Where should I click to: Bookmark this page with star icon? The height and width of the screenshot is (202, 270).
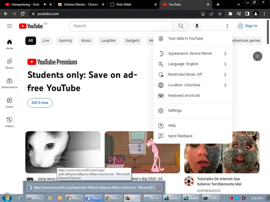click(220, 14)
